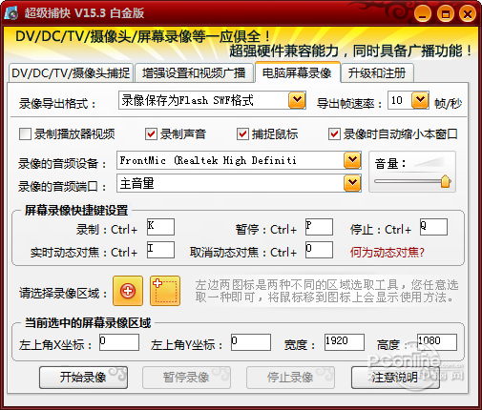Click 取消动态对焦 hotkey field containing O
482x410 pixels.
[x=319, y=250]
